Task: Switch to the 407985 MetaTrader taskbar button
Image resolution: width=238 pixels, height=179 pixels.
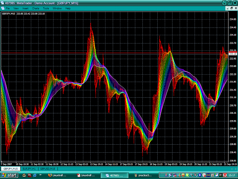Action: pos(115,175)
